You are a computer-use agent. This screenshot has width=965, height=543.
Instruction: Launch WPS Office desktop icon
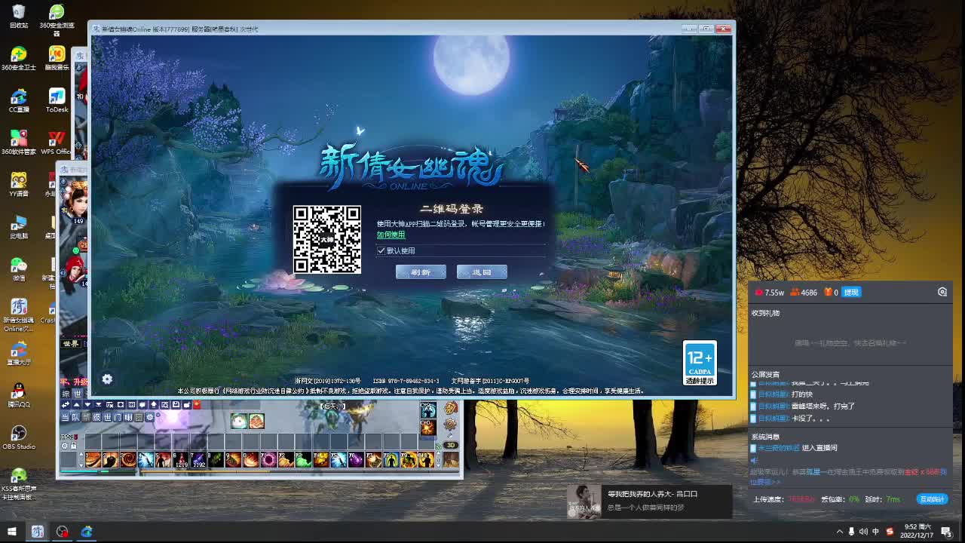coord(57,143)
